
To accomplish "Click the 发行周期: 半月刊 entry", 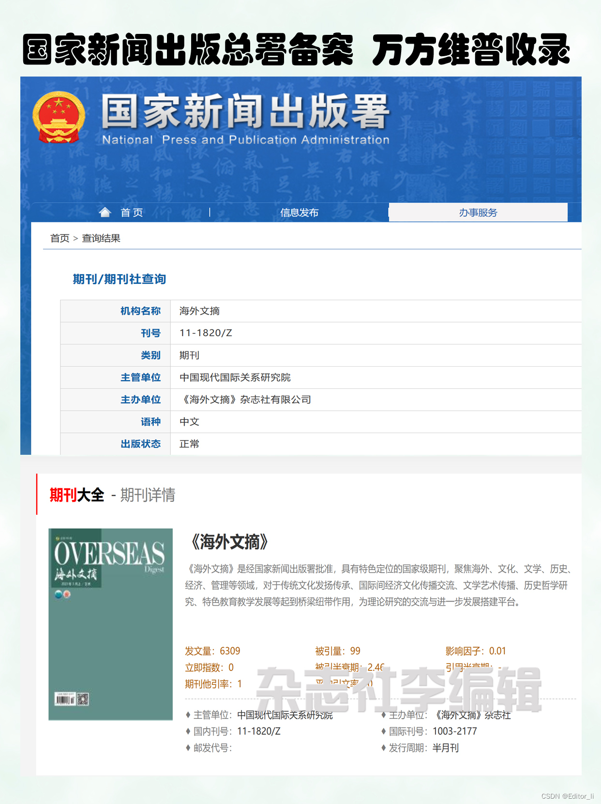I will pyautogui.click(x=420, y=748).
